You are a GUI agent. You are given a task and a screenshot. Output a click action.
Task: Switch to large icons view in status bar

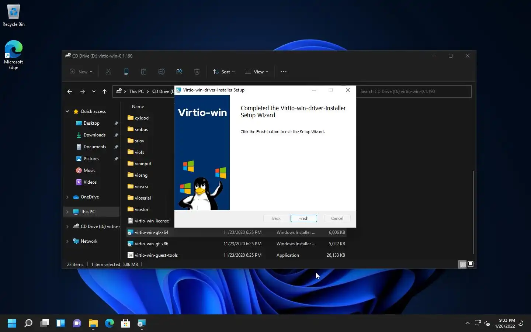(x=471, y=264)
